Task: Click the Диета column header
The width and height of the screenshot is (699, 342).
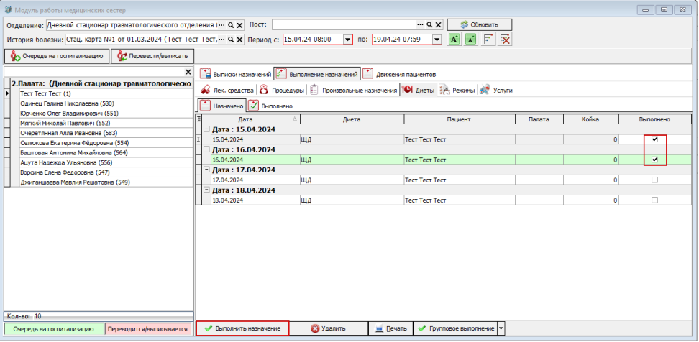Action: click(352, 119)
